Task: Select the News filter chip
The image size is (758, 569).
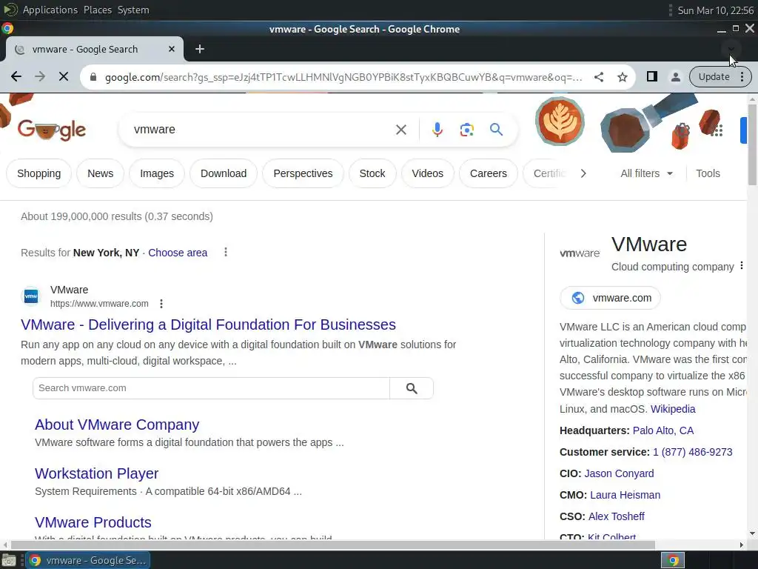Action: coord(100,173)
